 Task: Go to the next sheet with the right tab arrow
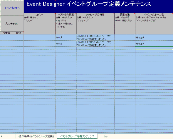7,136
